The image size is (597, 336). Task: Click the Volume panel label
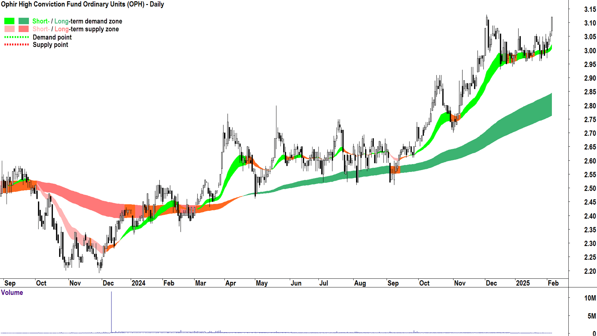pyautogui.click(x=12, y=292)
